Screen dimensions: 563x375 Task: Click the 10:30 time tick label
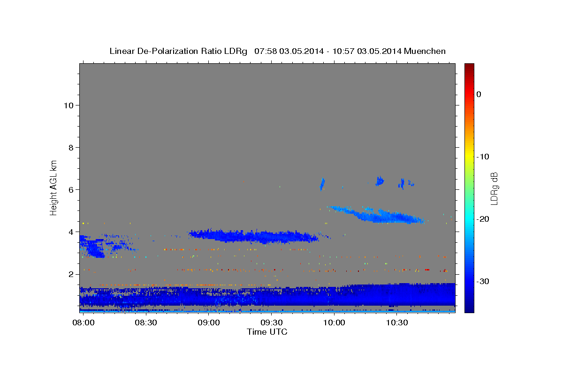pos(397,323)
